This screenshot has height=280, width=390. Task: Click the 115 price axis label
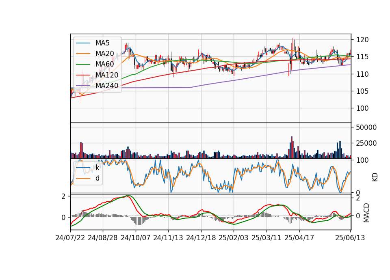362,57
